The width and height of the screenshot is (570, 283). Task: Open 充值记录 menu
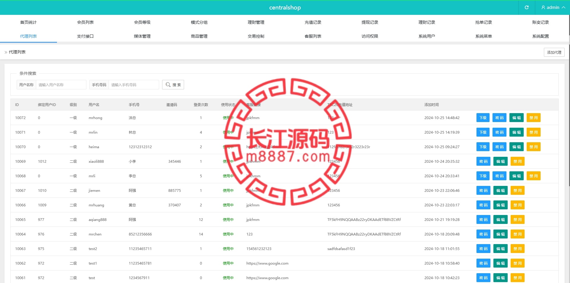click(x=313, y=22)
